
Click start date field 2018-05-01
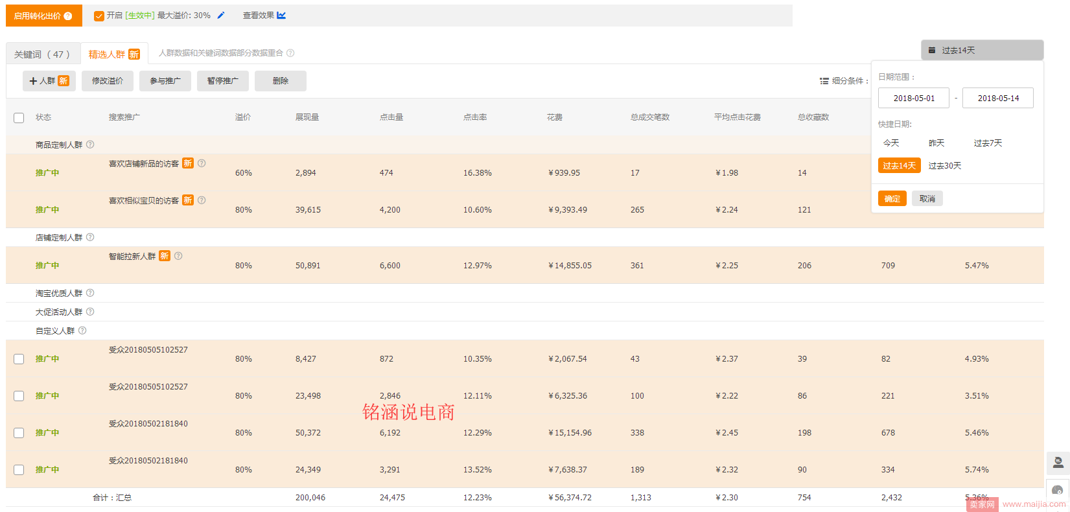point(914,98)
